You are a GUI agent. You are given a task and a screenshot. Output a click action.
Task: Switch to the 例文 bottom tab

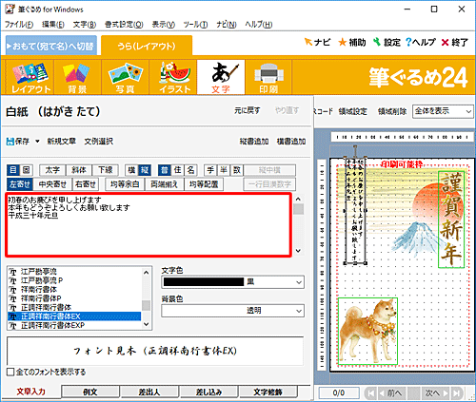[90, 392]
